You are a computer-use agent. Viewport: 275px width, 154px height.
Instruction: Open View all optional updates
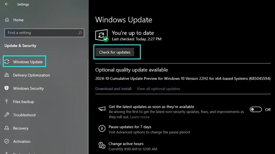(x=158, y=89)
